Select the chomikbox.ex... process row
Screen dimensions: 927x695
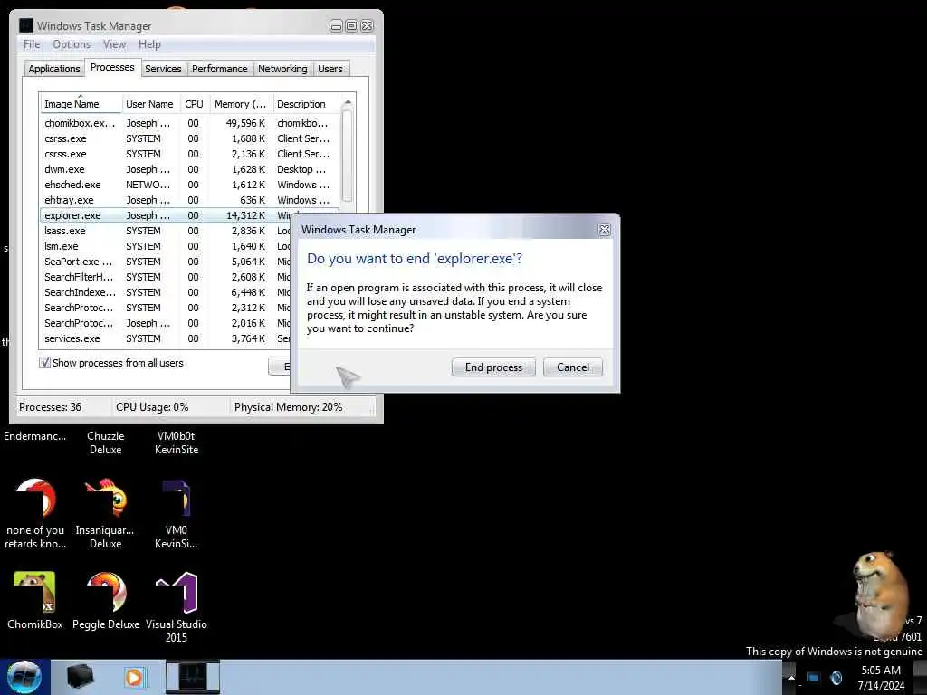(189, 123)
